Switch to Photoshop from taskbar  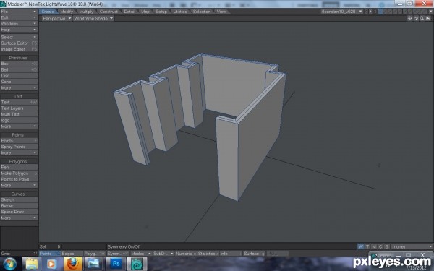(116, 264)
